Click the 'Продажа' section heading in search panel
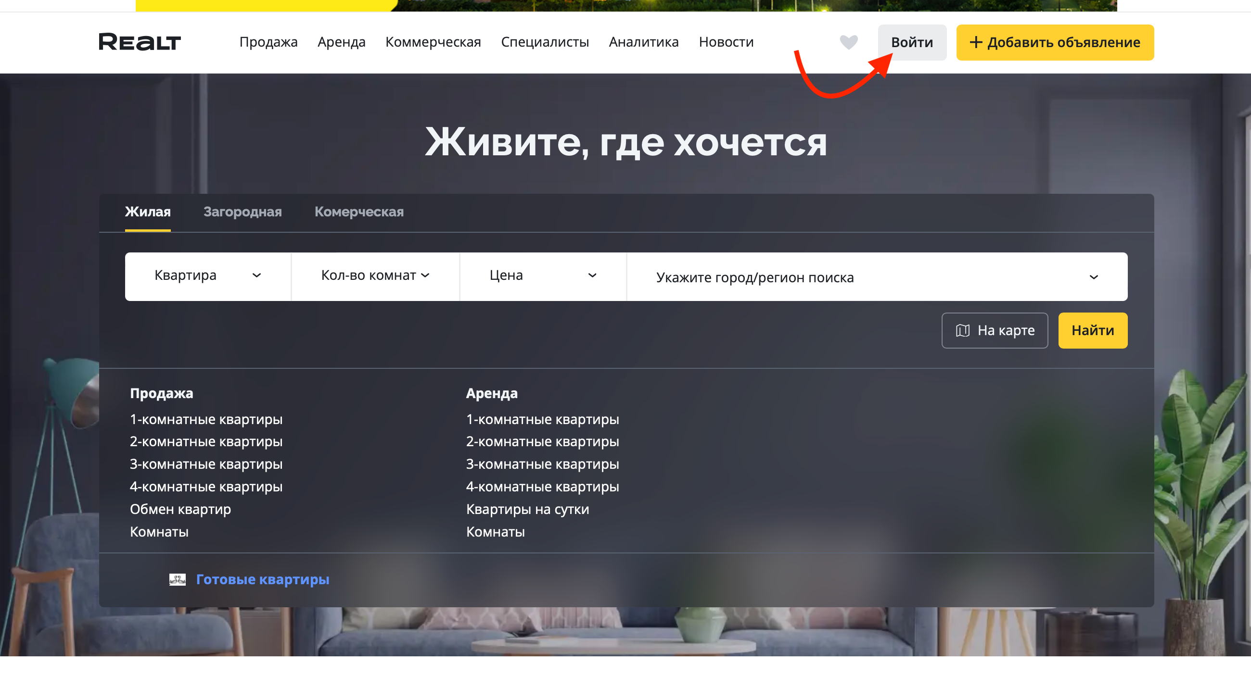This screenshot has height=677, width=1251. pyautogui.click(x=161, y=394)
